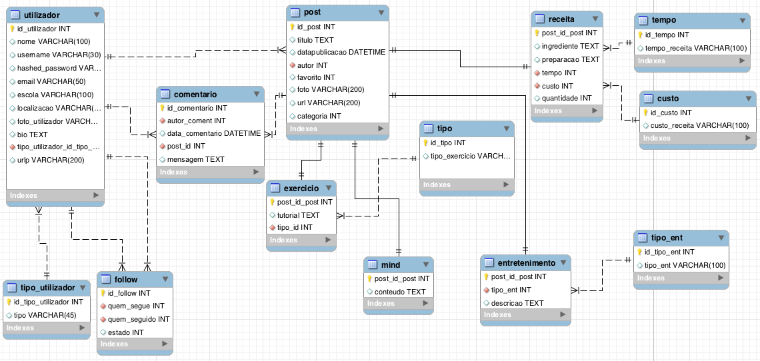The height and width of the screenshot is (361, 760).
Task: Click the key icon beside id_follow
Action: point(103,294)
